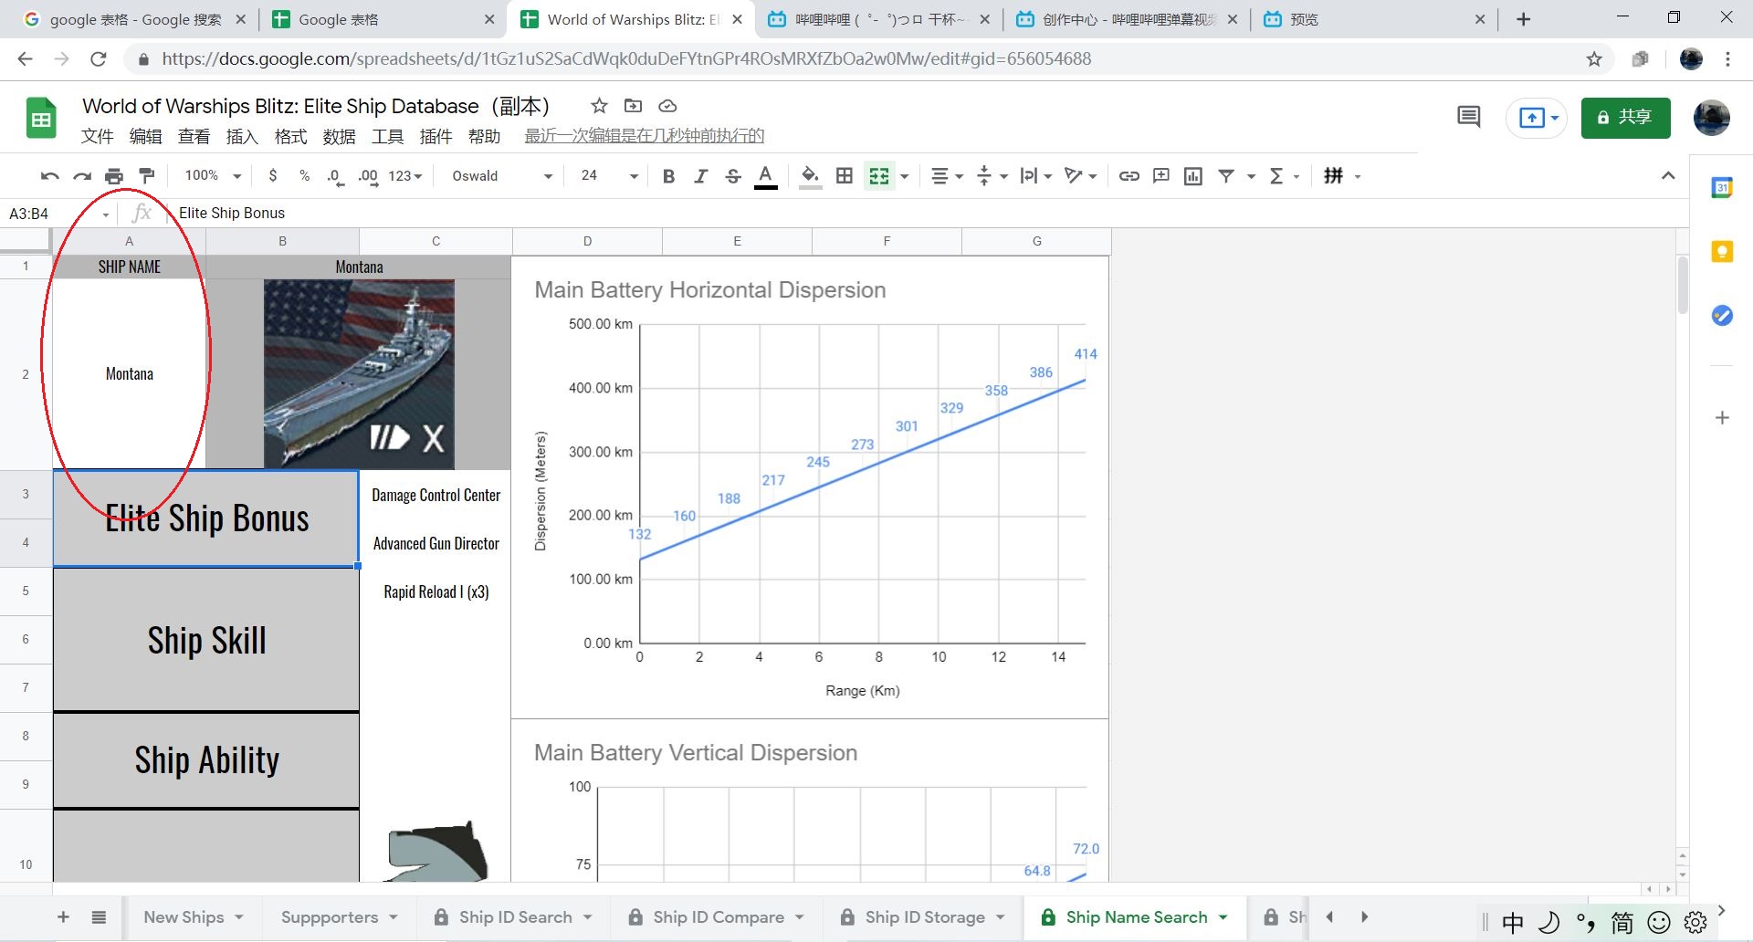The height and width of the screenshot is (942, 1753).
Task: Click the paint format roller icon
Action: (146, 175)
